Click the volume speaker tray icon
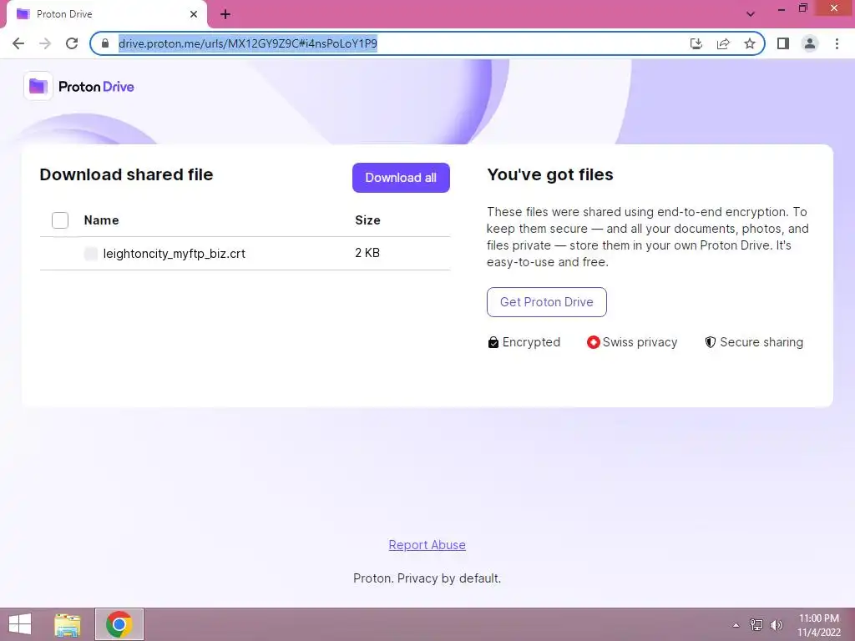Screen dimensions: 855x641 pyautogui.click(x=776, y=625)
